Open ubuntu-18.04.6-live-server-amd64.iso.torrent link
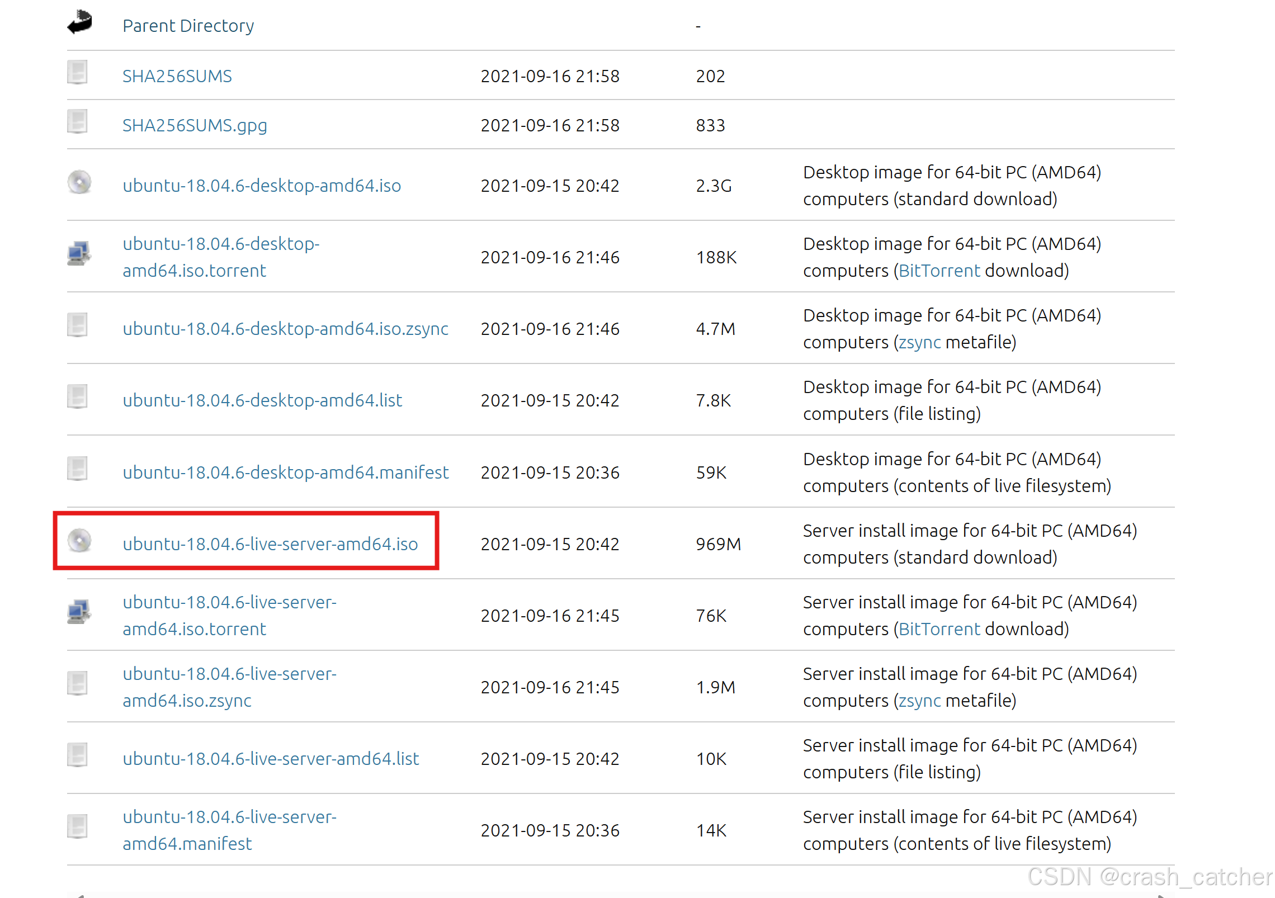 click(x=229, y=616)
